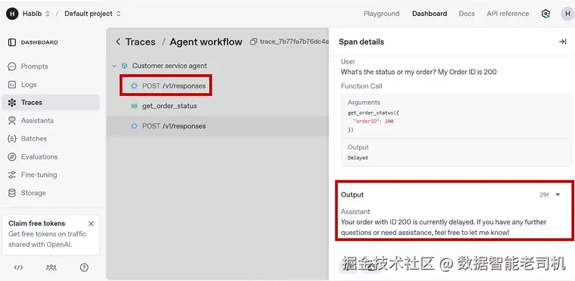The width and height of the screenshot is (575, 281).
Task: Click the Evaluations compass icon
Action: point(11,157)
